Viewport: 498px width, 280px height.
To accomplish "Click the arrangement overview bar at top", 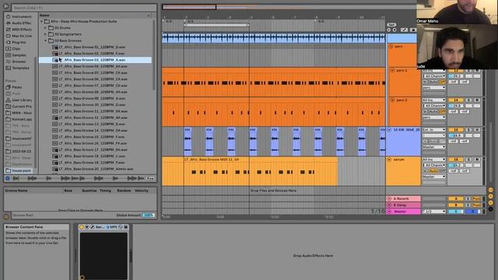I will click(x=289, y=7).
